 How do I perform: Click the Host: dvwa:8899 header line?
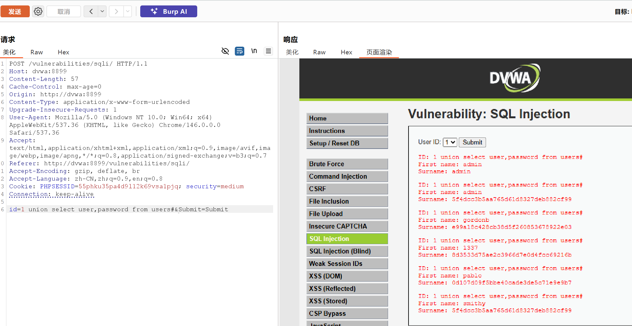pyautogui.click(x=38, y=71)
